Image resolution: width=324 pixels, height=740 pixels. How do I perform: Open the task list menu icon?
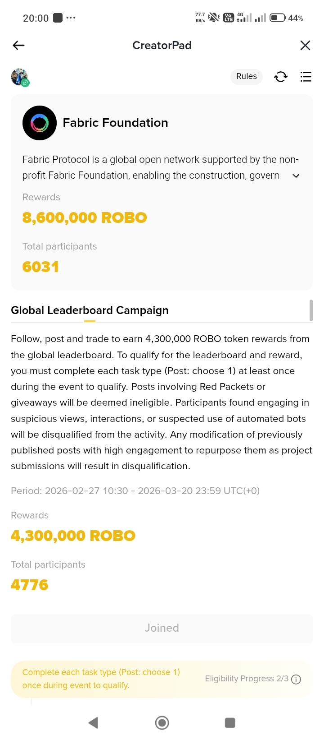point(306,77)
